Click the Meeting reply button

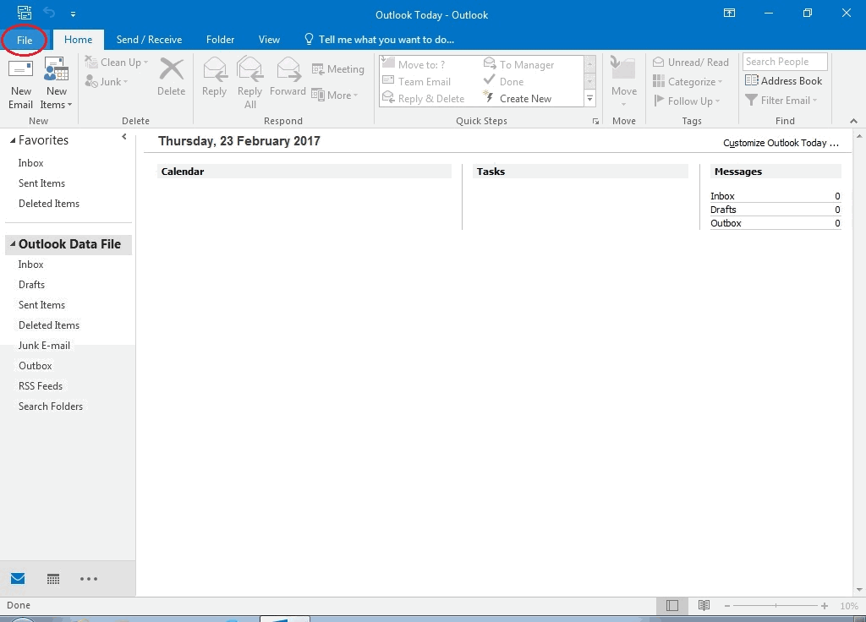click(338, 69)
